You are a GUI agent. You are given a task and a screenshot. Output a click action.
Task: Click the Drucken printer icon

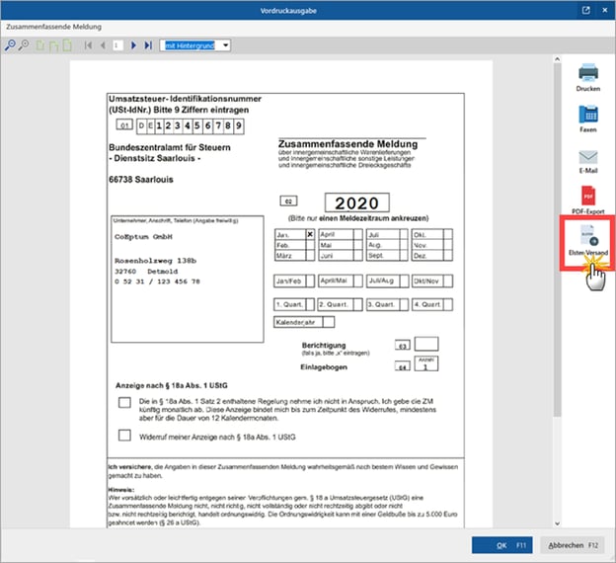pos(588,73)
